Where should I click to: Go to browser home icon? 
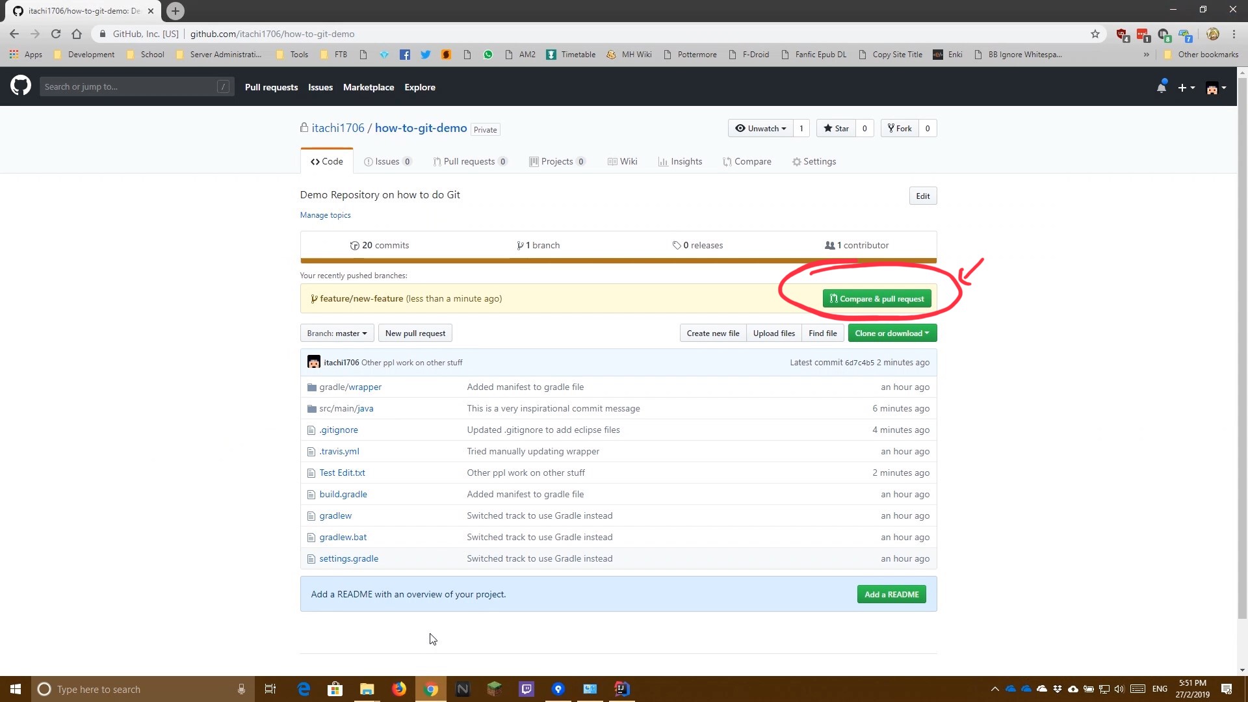[x=77, y=34]
